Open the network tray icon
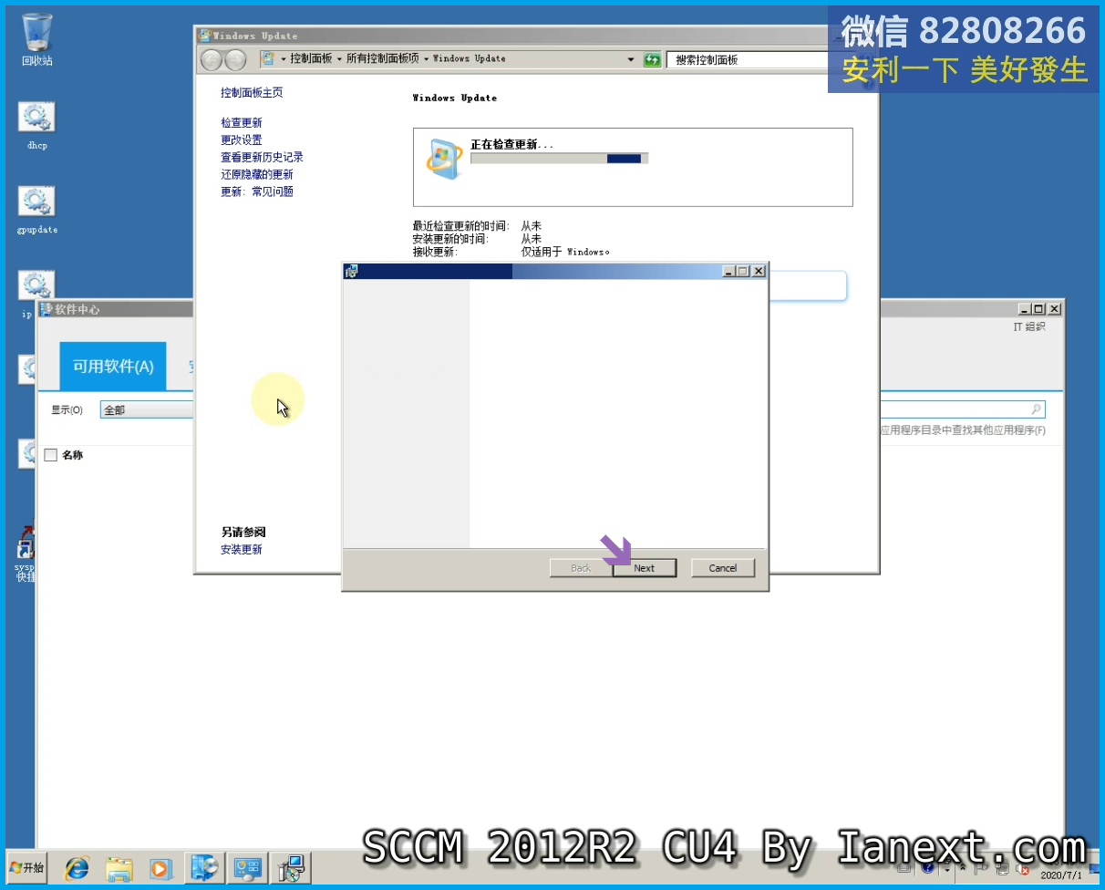The width and height of the screenshot is (1105, 890). (1003, 867)
